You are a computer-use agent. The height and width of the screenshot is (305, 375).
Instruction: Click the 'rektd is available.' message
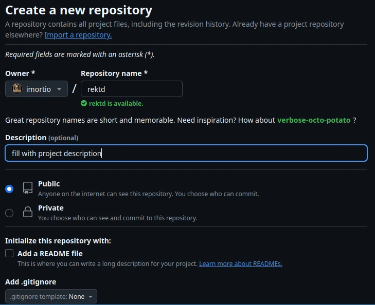[x=116, y=103]
